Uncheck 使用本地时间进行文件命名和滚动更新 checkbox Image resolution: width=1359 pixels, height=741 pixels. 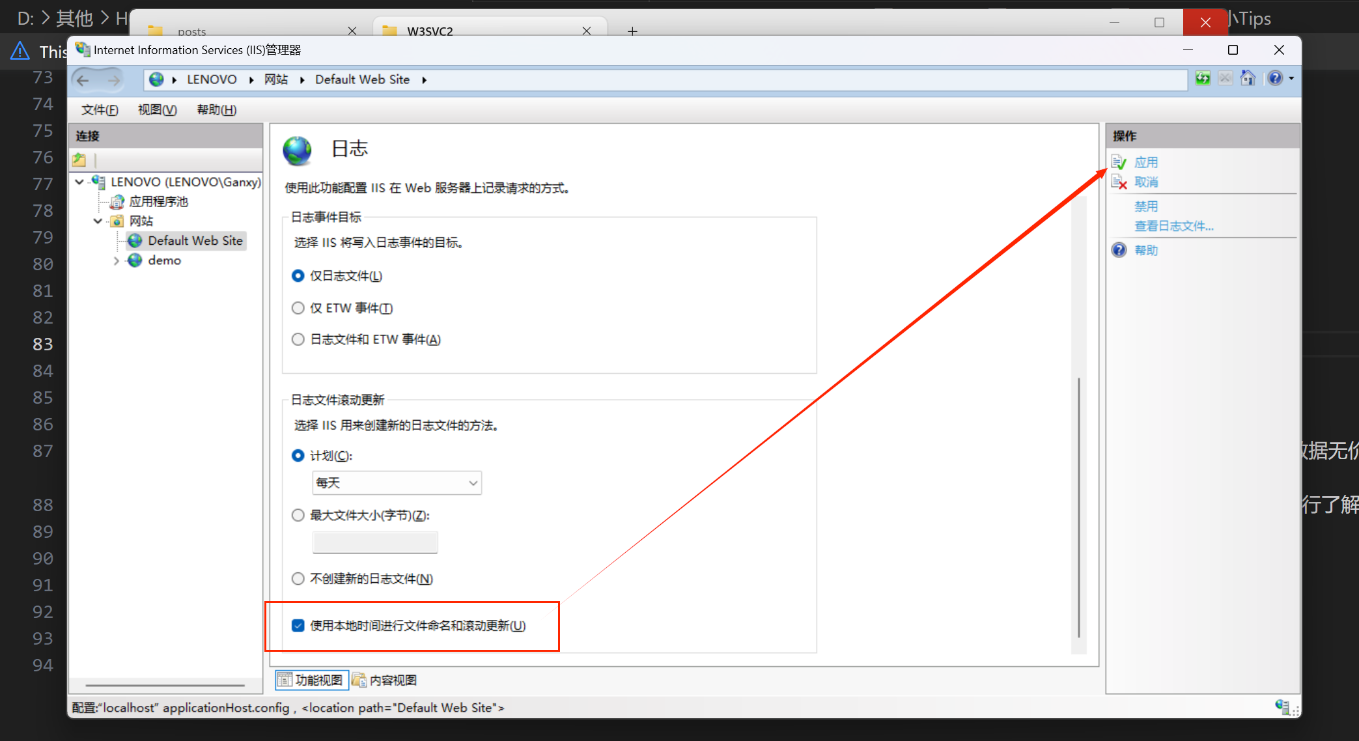tap(298, 626)
